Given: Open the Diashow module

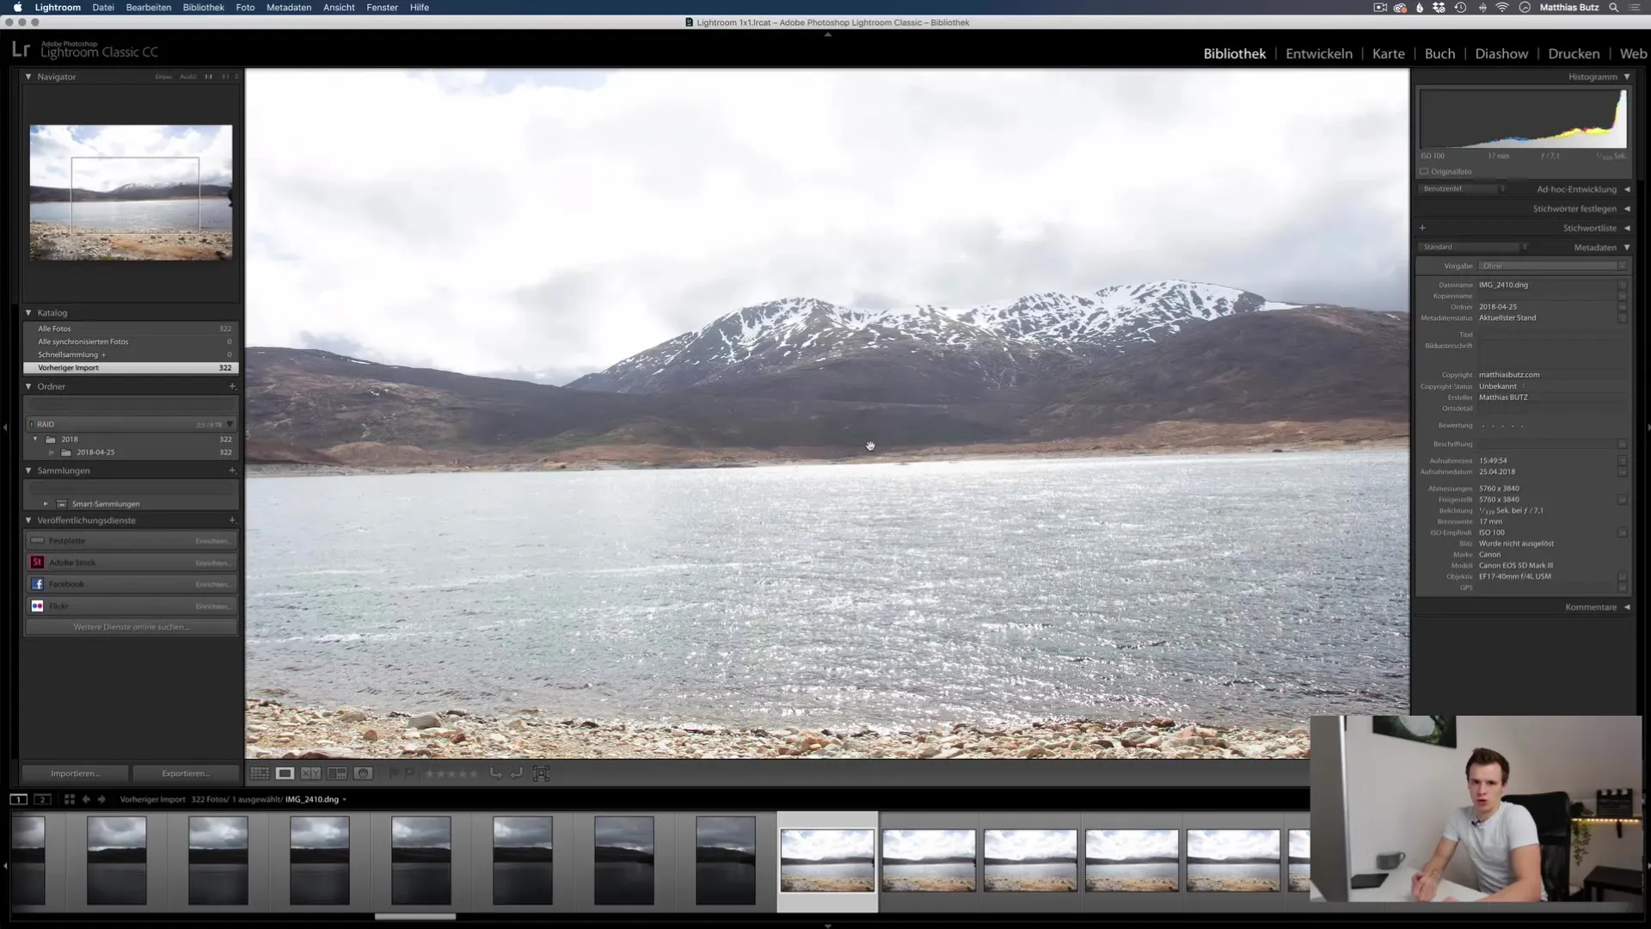Looking at the screenshot, I should (x=1501, y=53).
